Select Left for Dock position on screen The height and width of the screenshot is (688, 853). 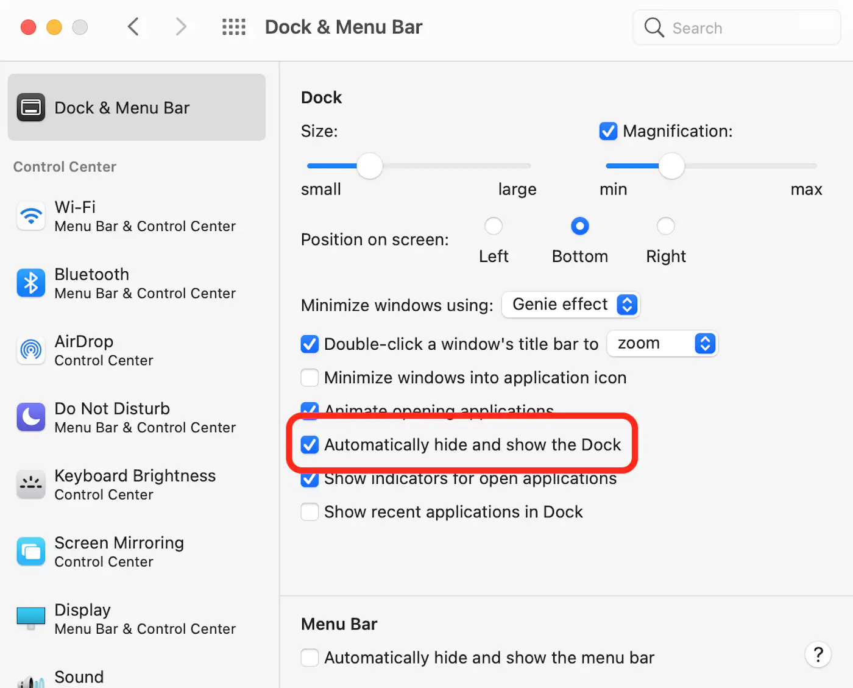click(494, 225)
